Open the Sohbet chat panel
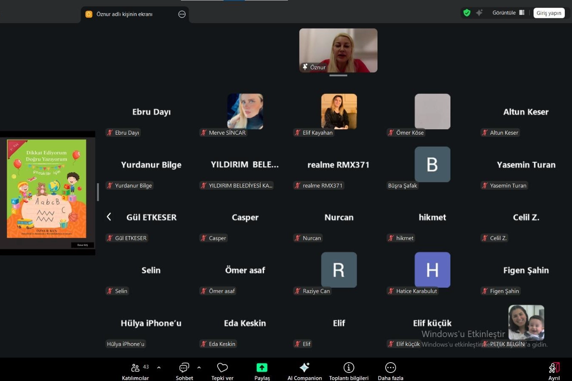 click(x=184, y=368)
